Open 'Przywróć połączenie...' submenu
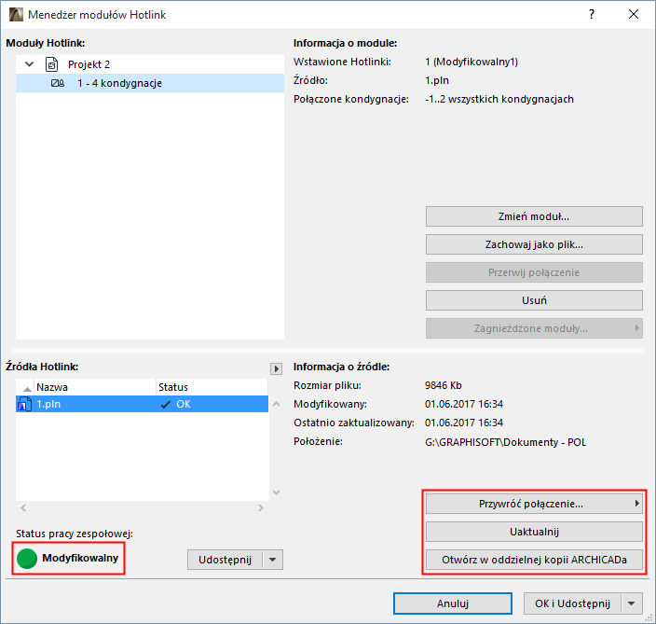 click(x=534, y=504)
